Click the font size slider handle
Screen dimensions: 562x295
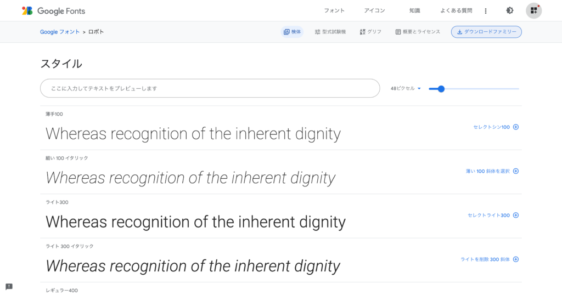pos(441,88)
